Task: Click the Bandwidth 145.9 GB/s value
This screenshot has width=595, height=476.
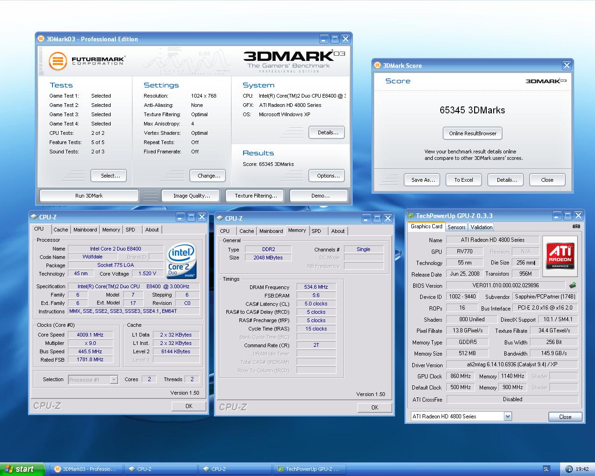Action: point(554,353)
